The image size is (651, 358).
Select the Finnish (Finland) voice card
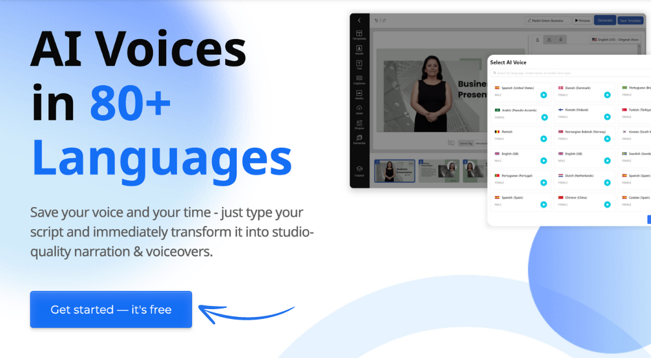585,114
